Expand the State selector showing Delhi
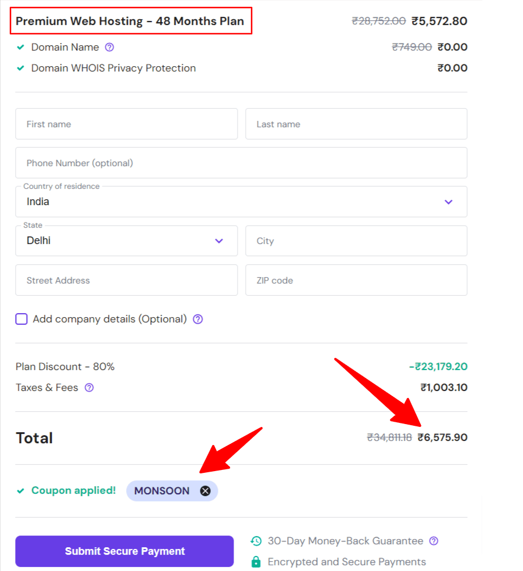The image size is (523, 571). pos(126,240)
